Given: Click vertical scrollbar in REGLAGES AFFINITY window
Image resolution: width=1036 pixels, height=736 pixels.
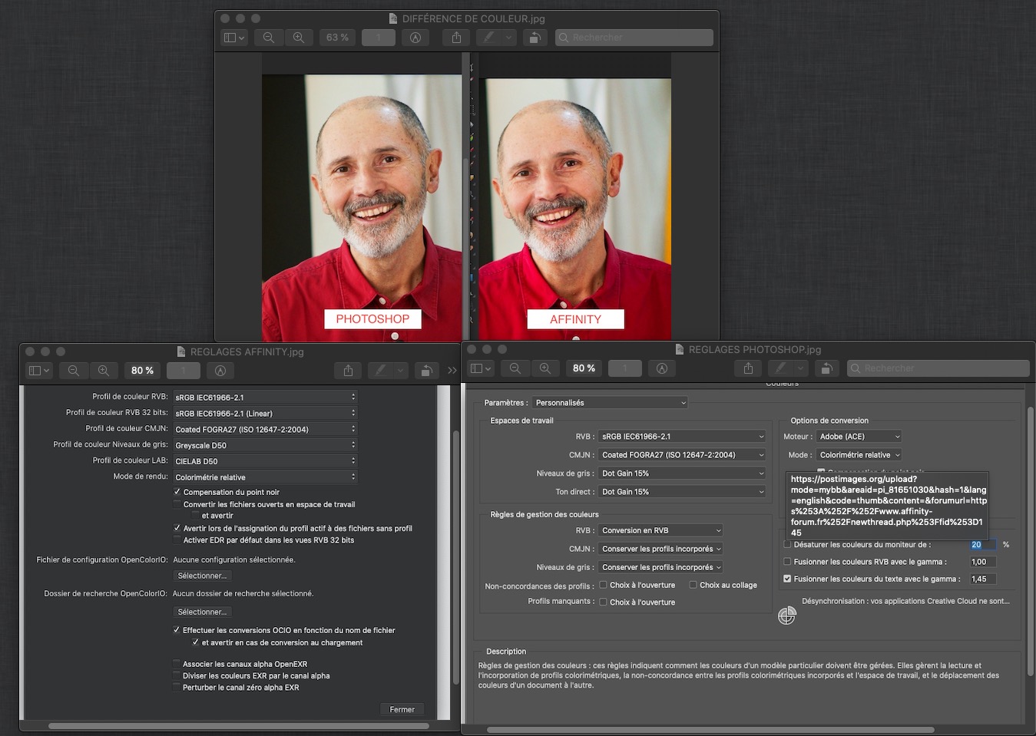Looking at the screenshot, I should pos(455,556).
